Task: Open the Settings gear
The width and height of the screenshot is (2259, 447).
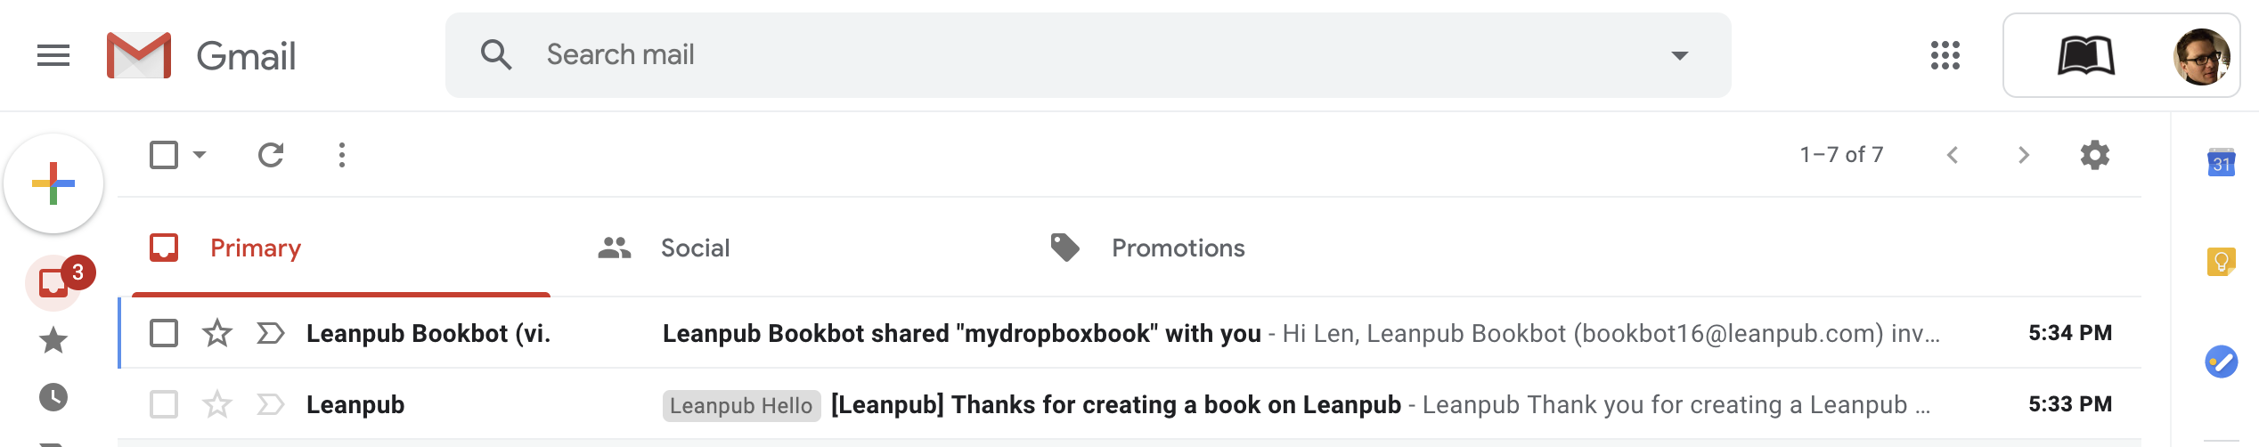Action: (2094, 155)
